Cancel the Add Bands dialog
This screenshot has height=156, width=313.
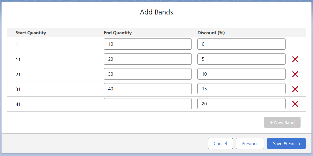point(220,144)
